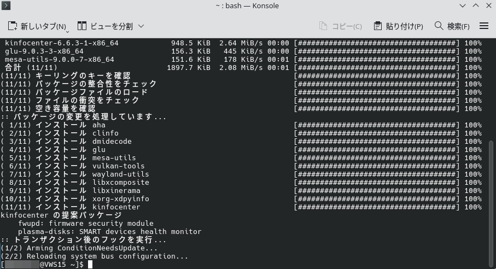
Task: Click the bash prompt cursor on the last line
Action: coord(90,265)
